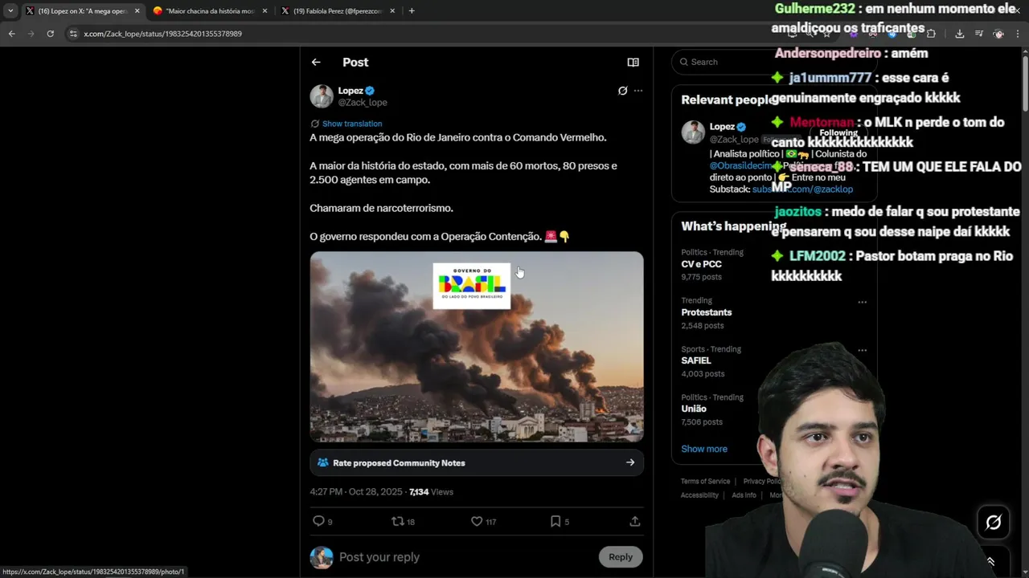Open more options for SAFIEL trend

[x=862, y=351]
